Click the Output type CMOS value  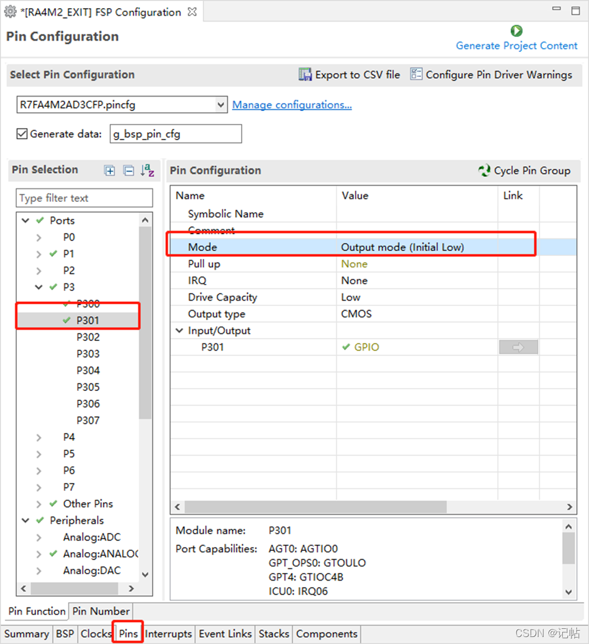(x=357, y=314)
